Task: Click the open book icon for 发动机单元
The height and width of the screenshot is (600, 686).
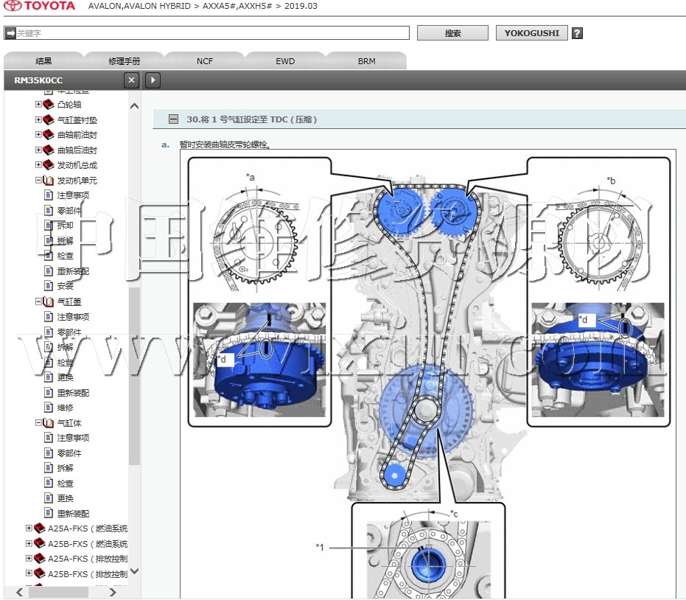Action: point(49,181)
